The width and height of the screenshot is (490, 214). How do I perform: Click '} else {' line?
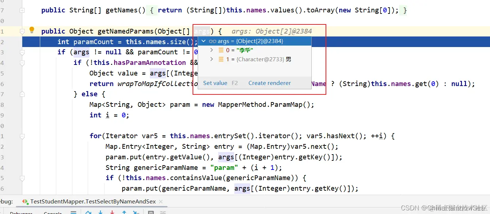coord(89,94)
